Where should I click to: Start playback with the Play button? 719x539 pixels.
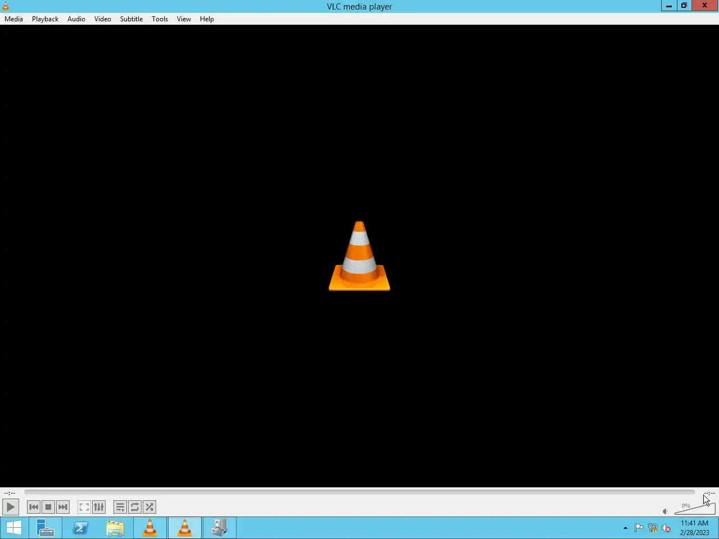click(10, 507)
